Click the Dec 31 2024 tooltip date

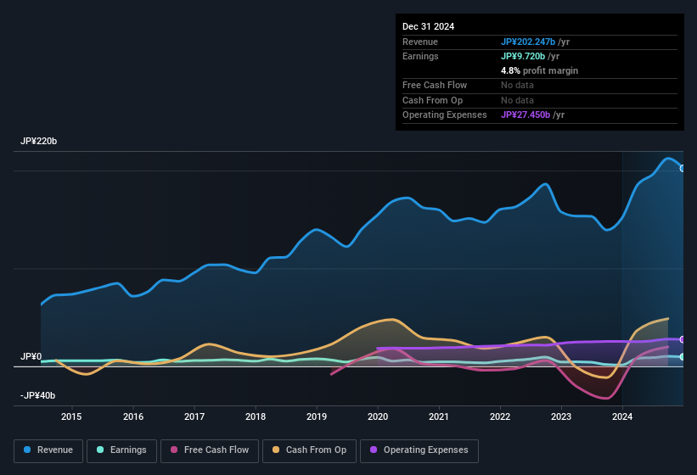point(428,26)
